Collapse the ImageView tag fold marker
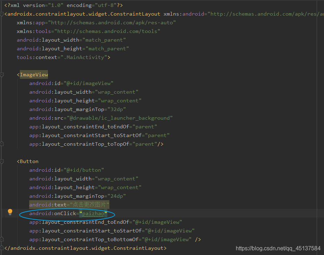The width and height of the screenshot is (324, 255). click(x=2, y=75)
